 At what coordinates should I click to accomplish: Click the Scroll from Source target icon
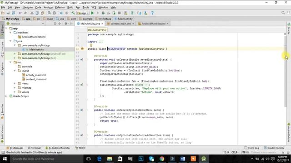(55, 24)
